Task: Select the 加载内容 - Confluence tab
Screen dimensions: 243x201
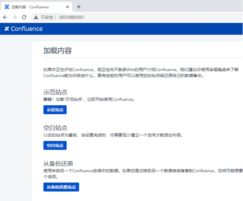Action: (x=36, y=7)
